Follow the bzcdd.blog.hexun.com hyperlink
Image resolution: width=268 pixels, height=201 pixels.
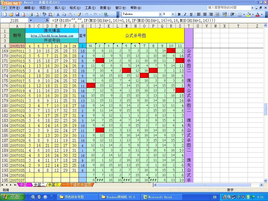tap(52, 36)
